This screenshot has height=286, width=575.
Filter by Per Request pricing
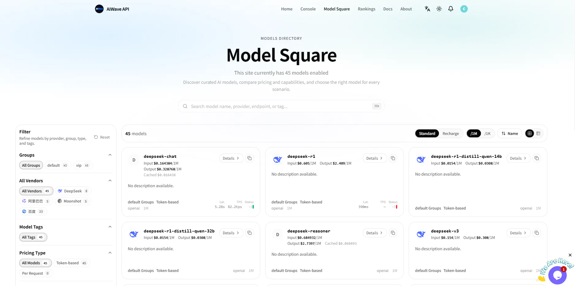[x=36, y=273]
